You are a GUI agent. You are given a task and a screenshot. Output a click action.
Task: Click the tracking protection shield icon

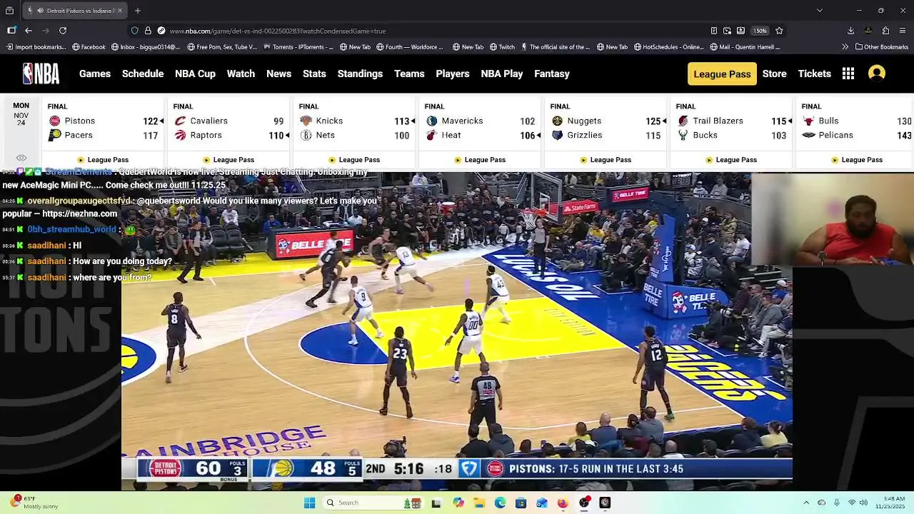coord(135,31)
